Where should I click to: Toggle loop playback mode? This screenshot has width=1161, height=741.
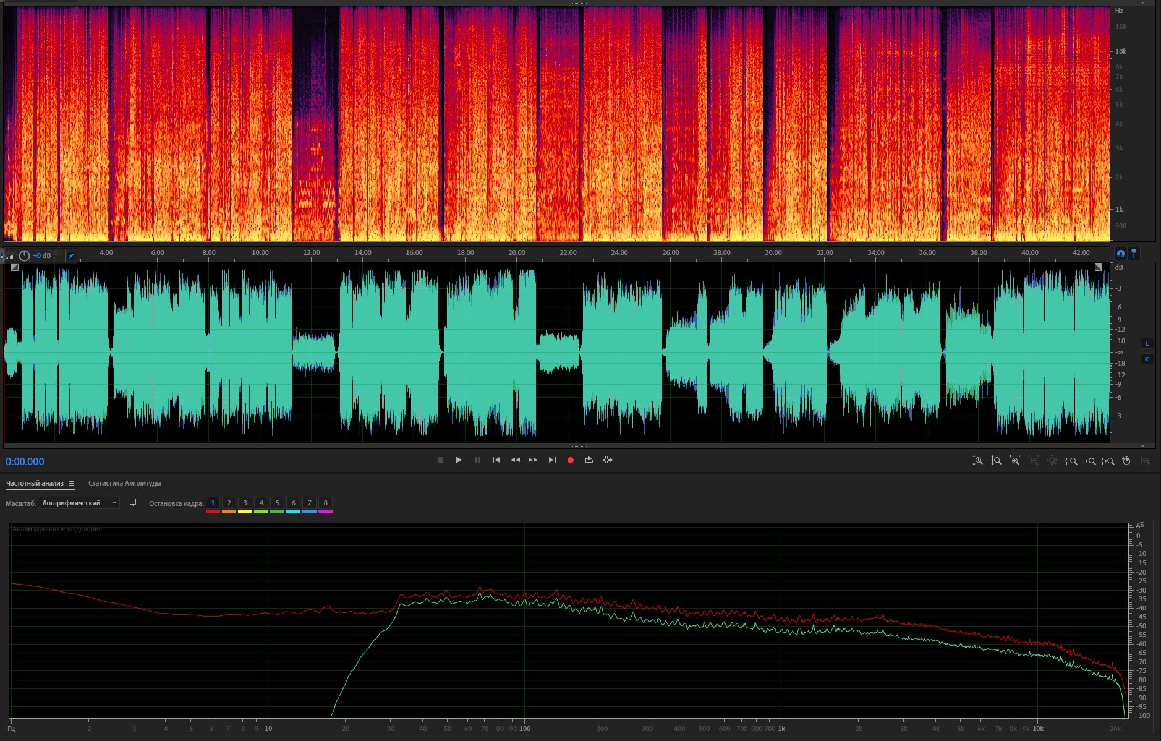pos(589,460)
